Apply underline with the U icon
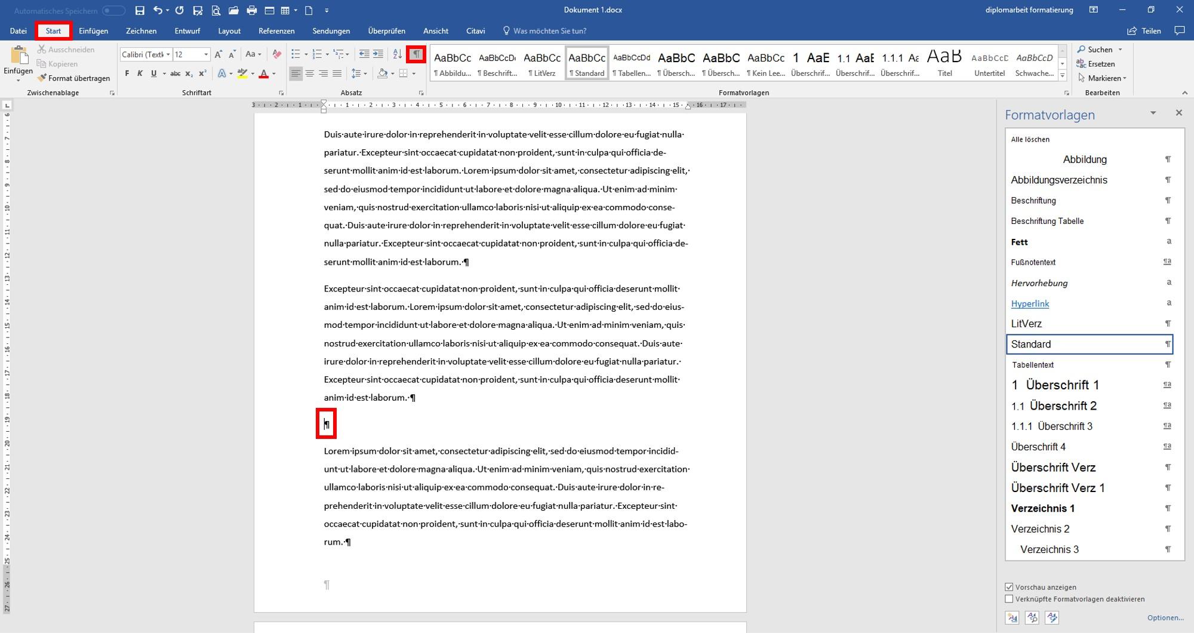The image size is (1194, 633). (153, 73)
